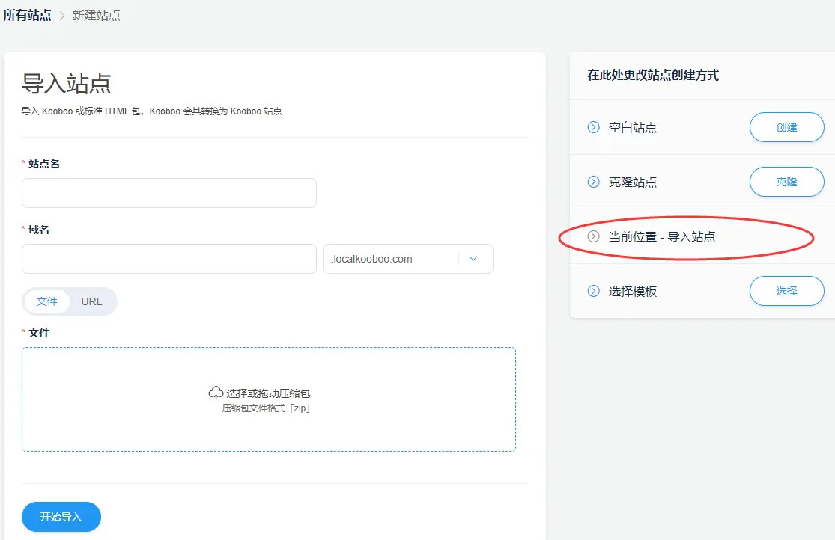Click the circled arrow icon beside 空白站点

(593, 127)
